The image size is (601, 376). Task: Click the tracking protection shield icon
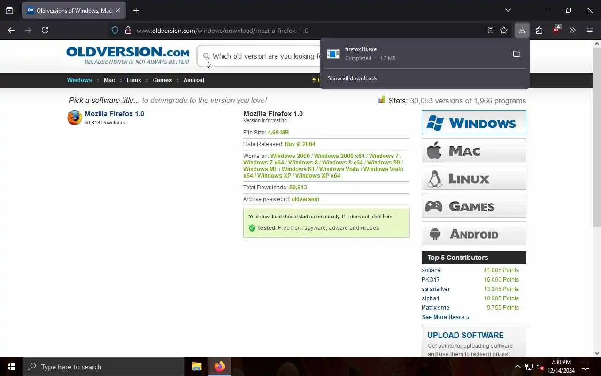coord(115,30)
